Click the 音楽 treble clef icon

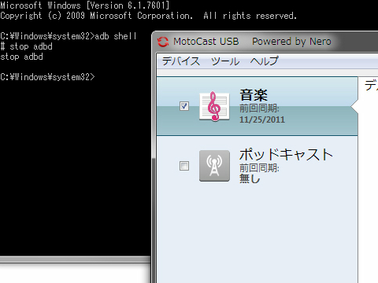(x=214, y=106)
